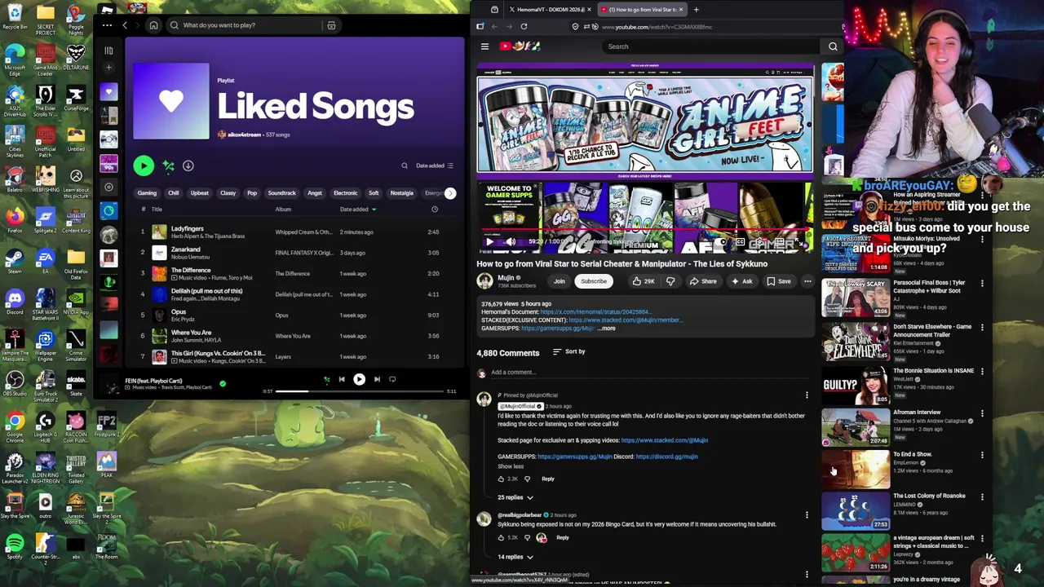Toggle shuffle in Spotify player bar
1044x587 pixels.
coord(326,379)
